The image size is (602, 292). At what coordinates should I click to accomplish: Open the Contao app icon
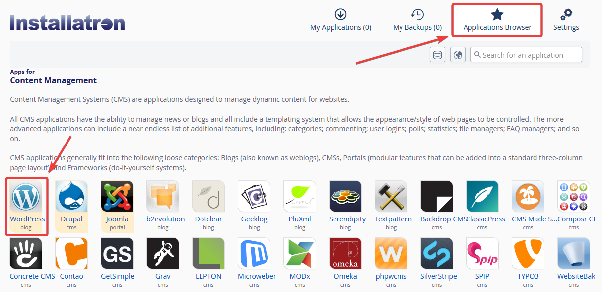pos(71,253)
